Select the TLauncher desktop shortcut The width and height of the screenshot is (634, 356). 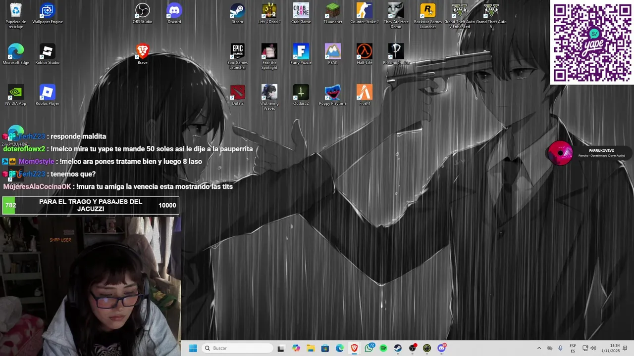click(x=333, y=13)
